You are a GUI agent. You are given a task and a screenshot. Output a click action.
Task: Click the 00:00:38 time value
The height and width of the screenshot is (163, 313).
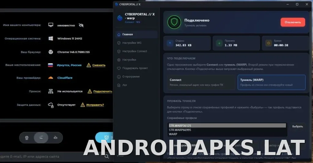281,45
